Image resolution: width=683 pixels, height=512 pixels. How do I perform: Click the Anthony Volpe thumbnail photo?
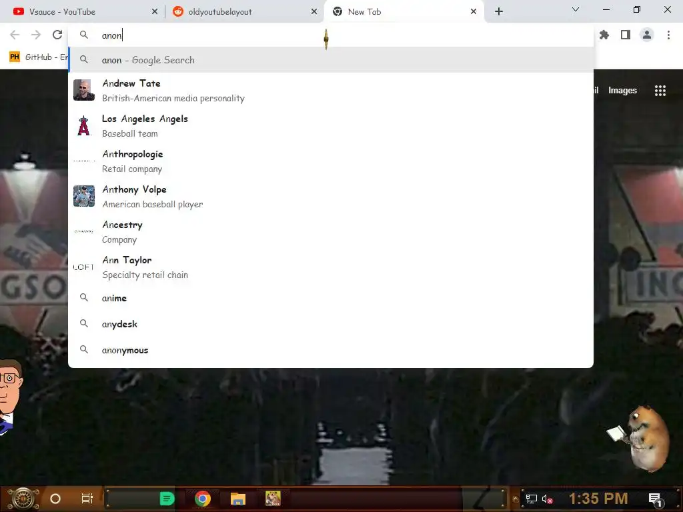[83, 196]
